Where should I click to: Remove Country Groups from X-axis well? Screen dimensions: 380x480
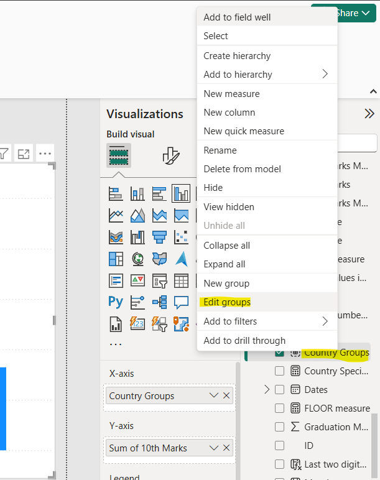(226, 396)
